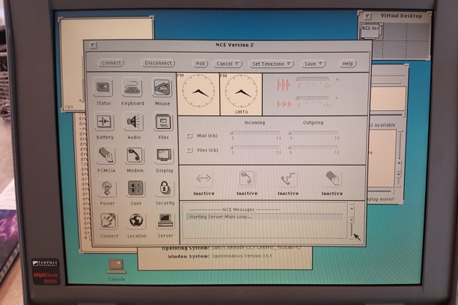The image size is (458, 305).
Task: Open the Virtual Desktop window menu button
Action: click(367, 16)
